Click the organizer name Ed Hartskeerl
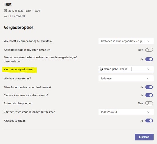Viewport: 157px width, 144px height. coord(17,16)
